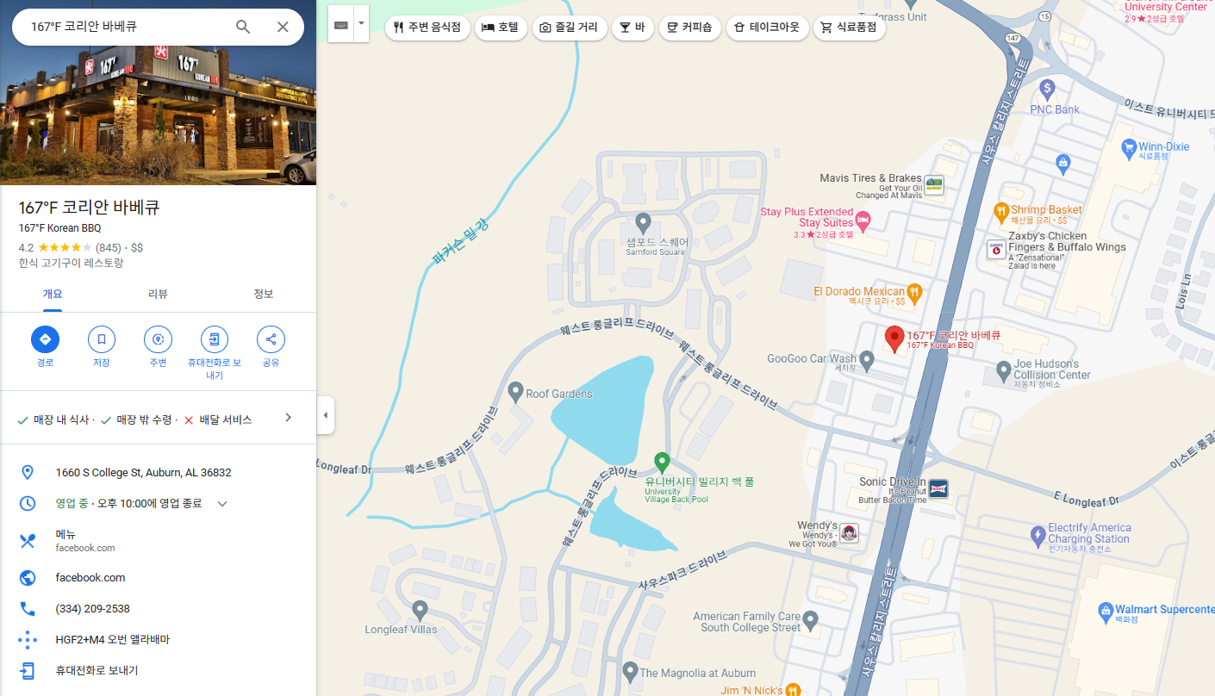Click the Stay Plus Extended Stay hotel marker
The width and height of the screenshot is (1215, 696).
[863, 222]
